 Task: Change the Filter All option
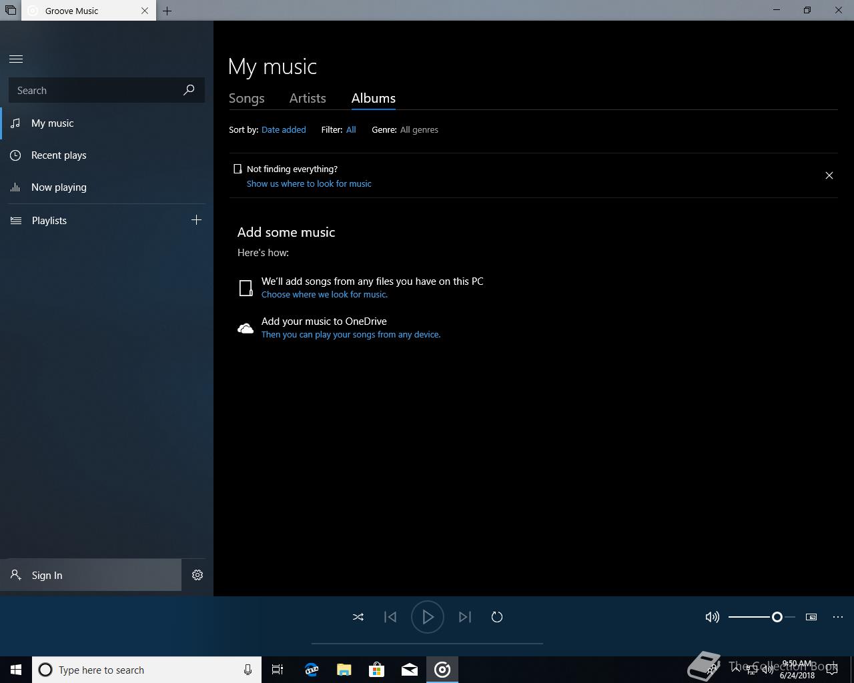point(351,129)
